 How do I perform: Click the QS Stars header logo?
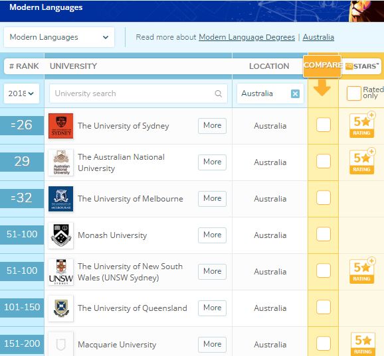coord(362,66)
